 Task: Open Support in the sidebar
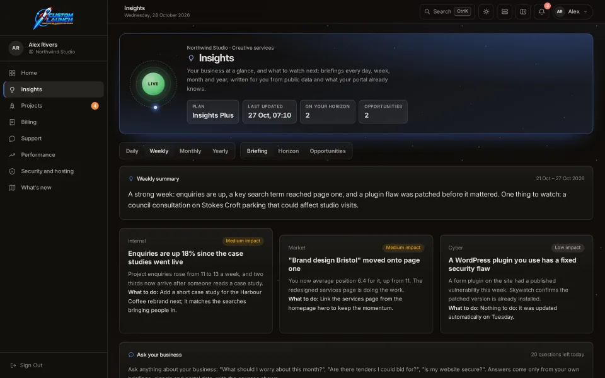[54, 139]
